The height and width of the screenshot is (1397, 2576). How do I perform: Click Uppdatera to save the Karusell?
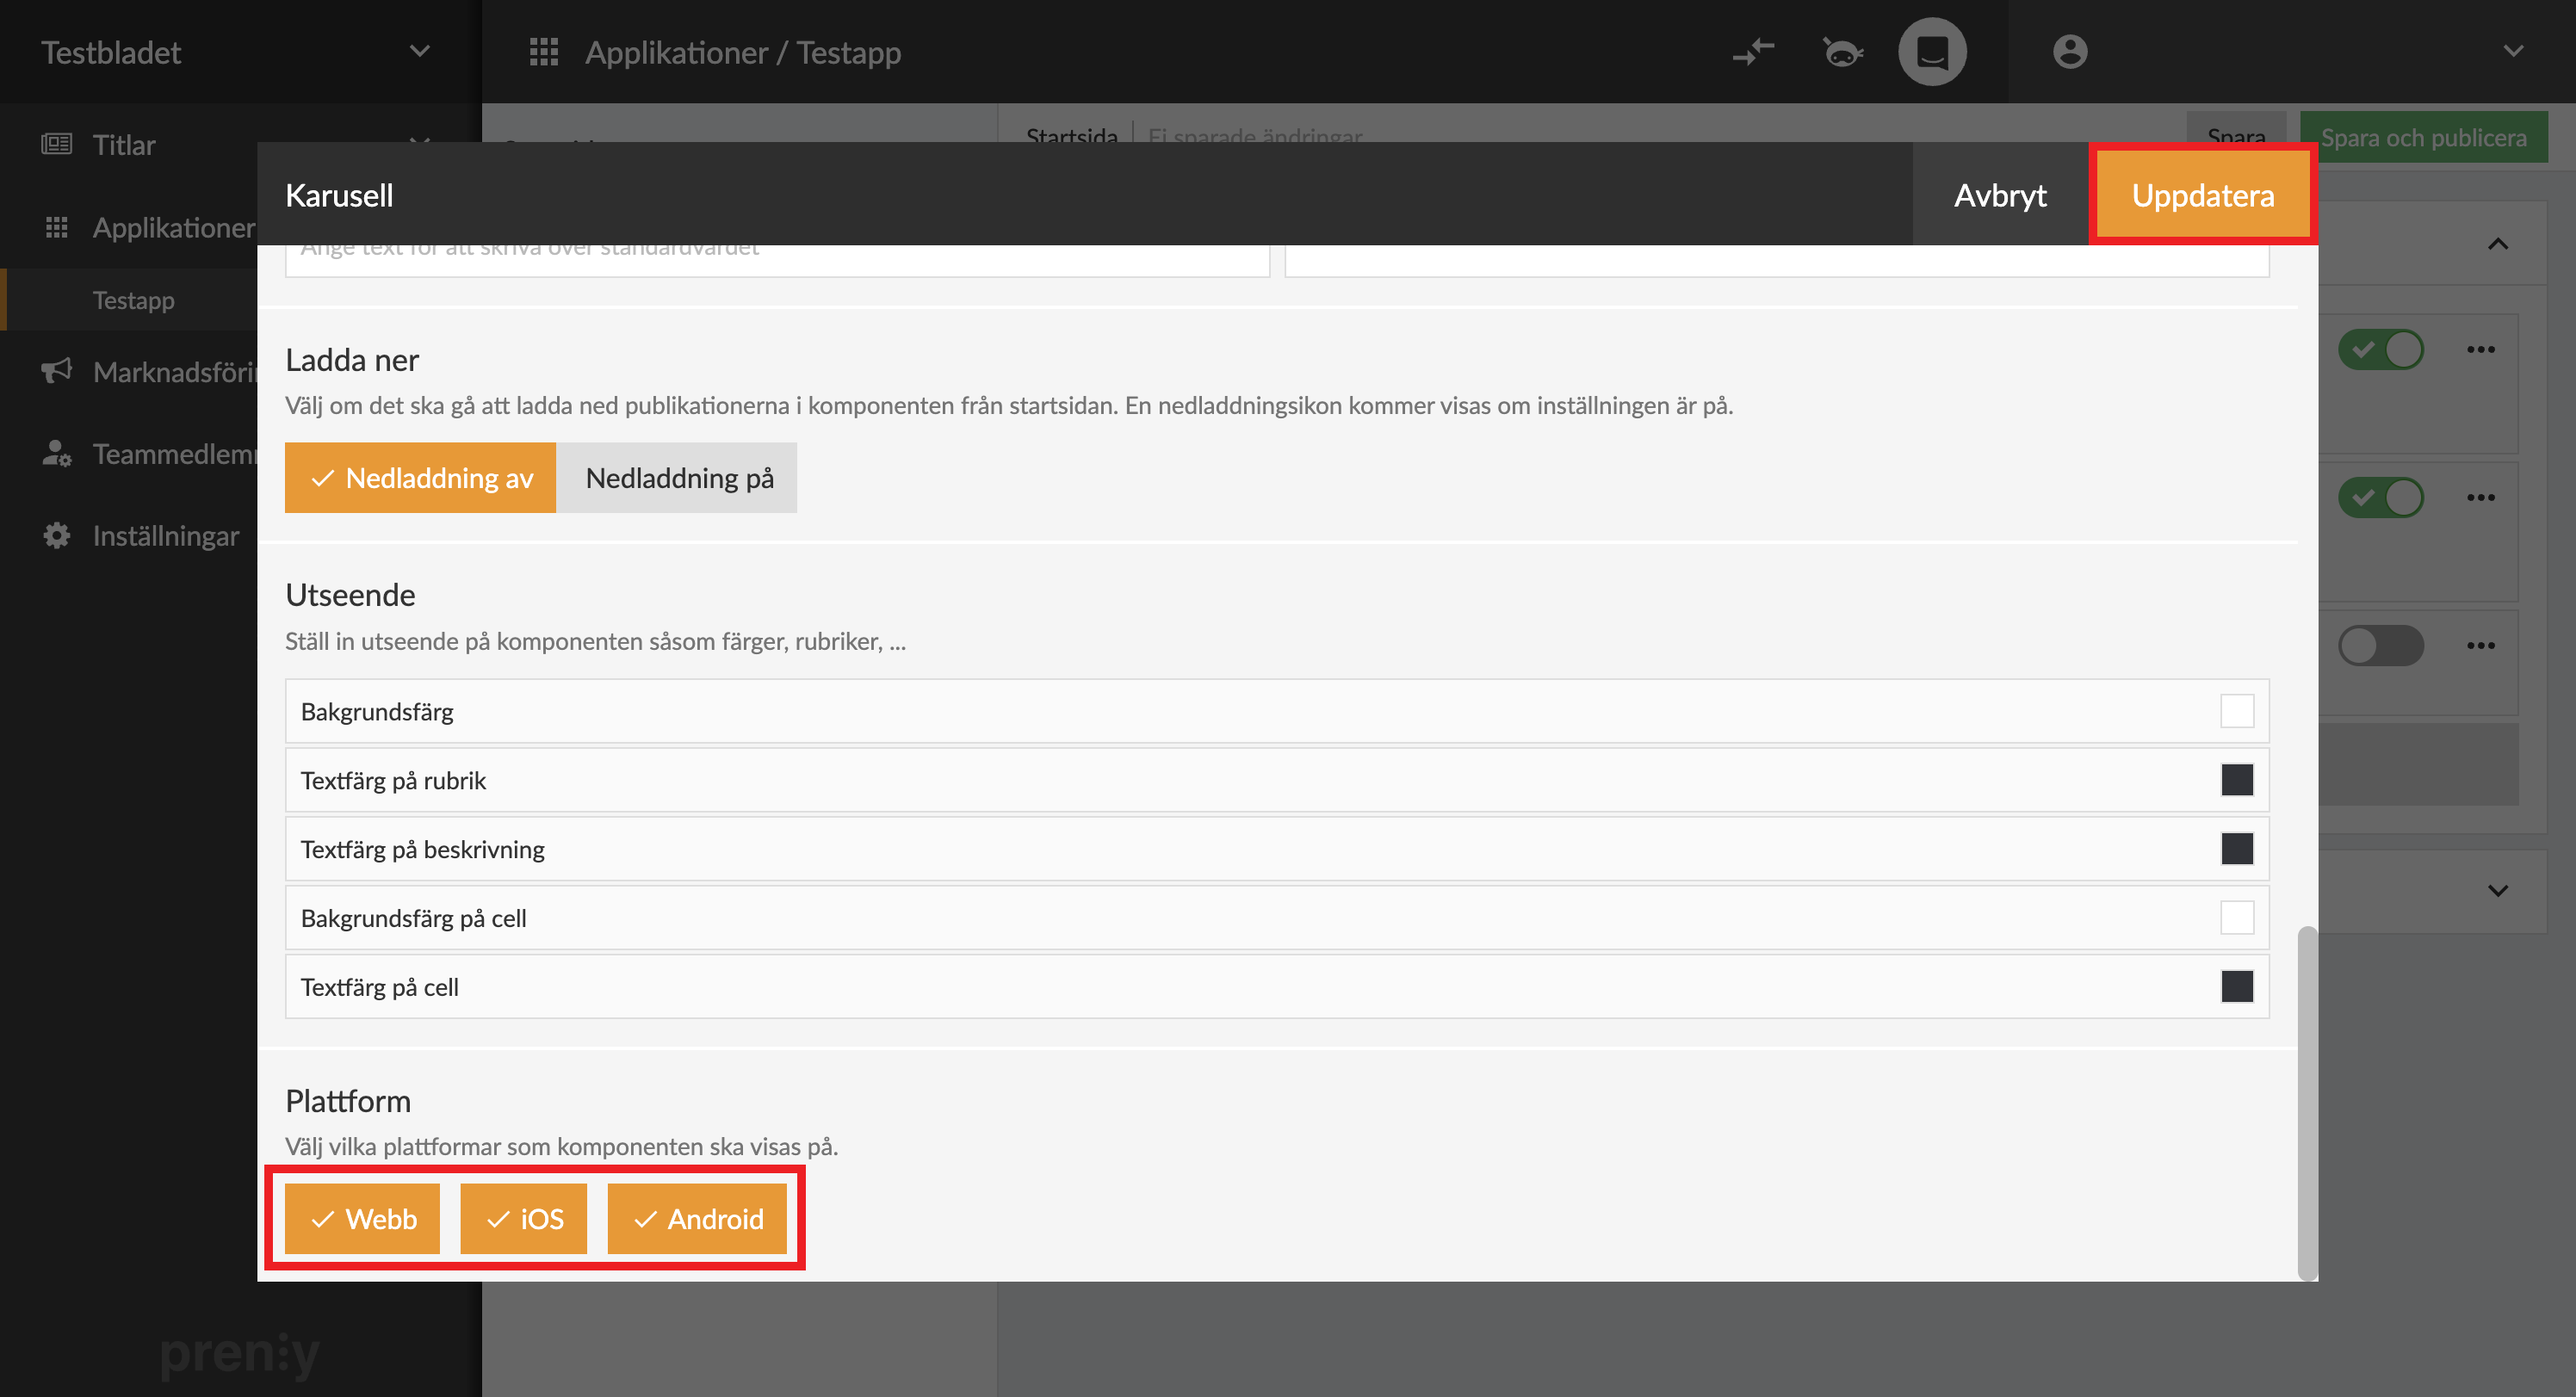point(2202,195)
